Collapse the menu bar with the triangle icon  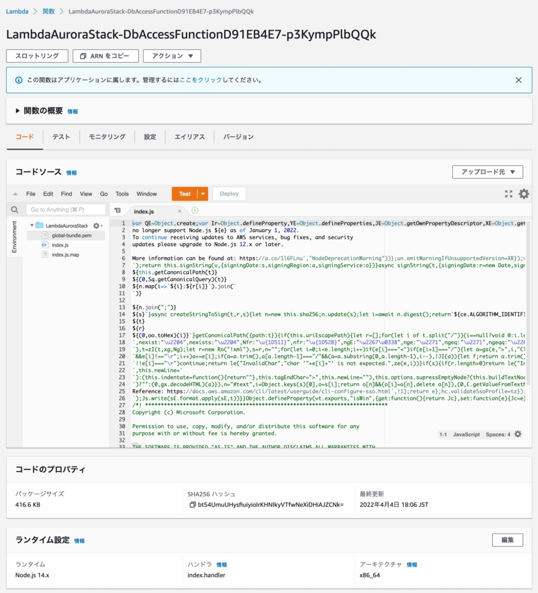coord(15,193)
